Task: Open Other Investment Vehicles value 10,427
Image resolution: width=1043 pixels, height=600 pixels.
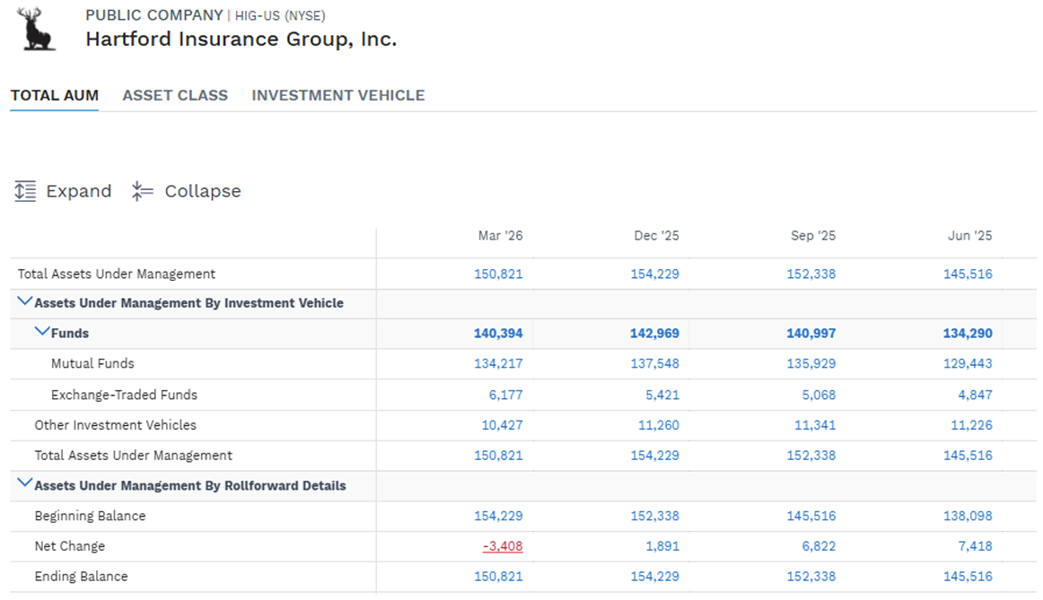Action: point(503,425)
